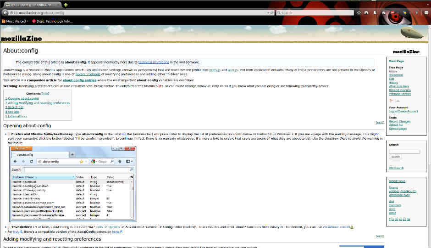Jump to contents item 4 See also
Viewport: 431px width, 248px height.
click(x=12, y=112)
